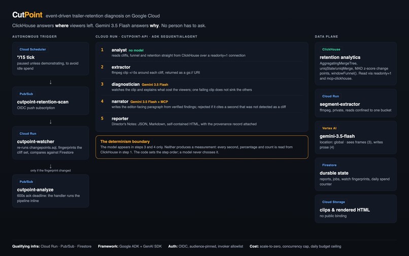Click the 'diagnostician' step name

coord(125,84)
